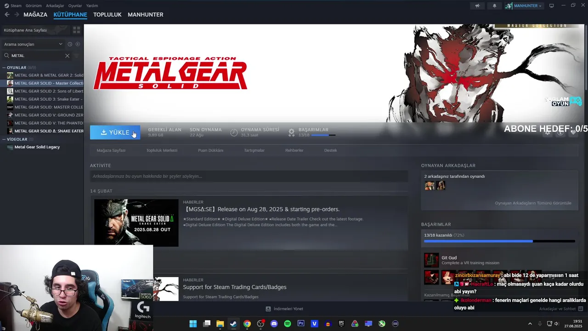This screenshot has width=588, height=331.
Task: Clear the METAL search text
Action: [x=67, y=56]
